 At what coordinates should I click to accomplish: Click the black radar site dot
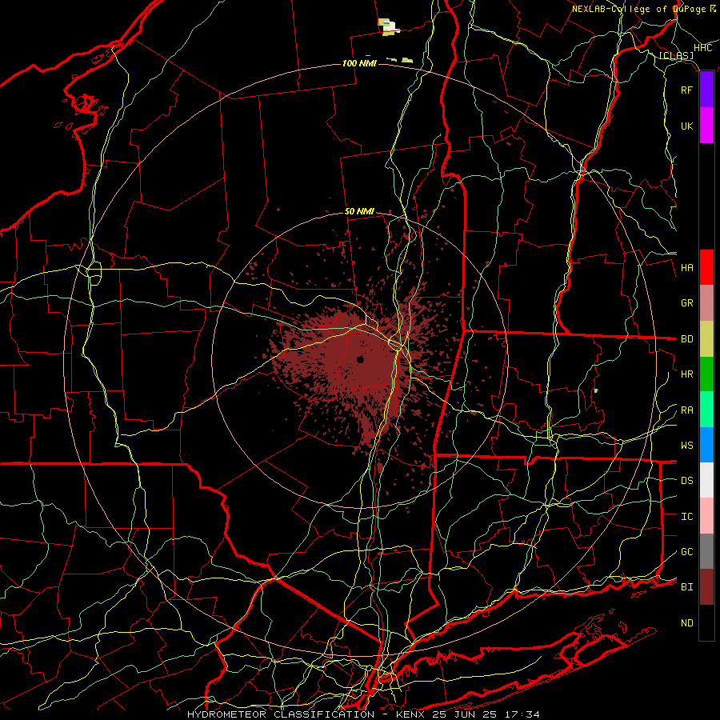(361, 359)
